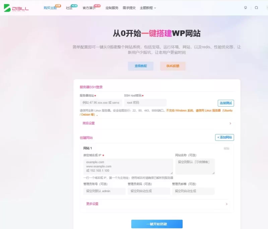This screenshot has height=229, width=268.
Task: Open 定制服务 menu item
Action: (x=112, y=8)
